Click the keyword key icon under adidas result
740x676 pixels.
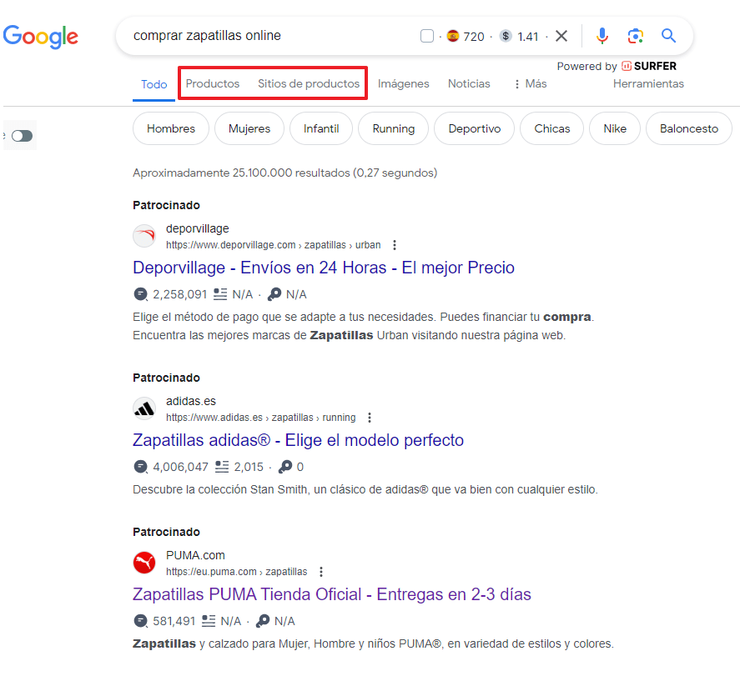(x=285, y=467)
